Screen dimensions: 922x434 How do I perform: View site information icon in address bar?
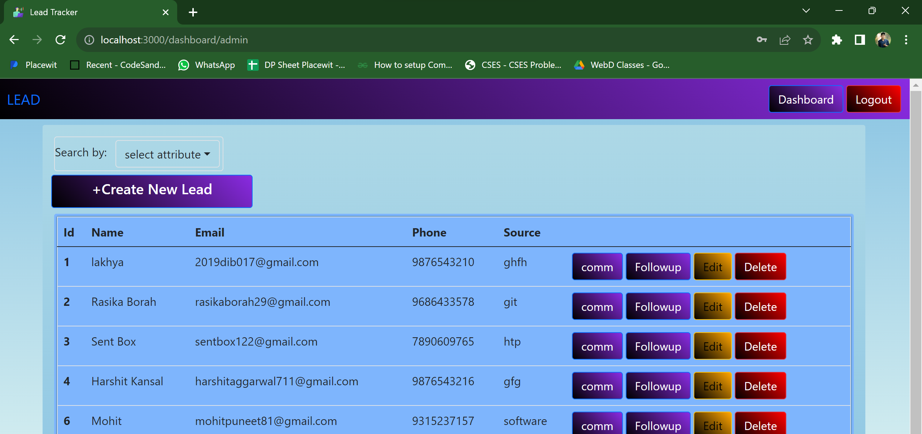click(x=89, y=40)
